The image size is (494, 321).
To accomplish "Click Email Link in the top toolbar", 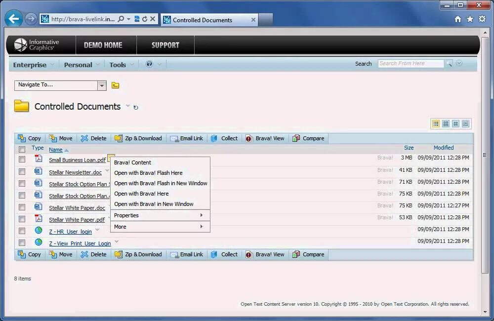I will pyautogui.click(x=187, y=138).
